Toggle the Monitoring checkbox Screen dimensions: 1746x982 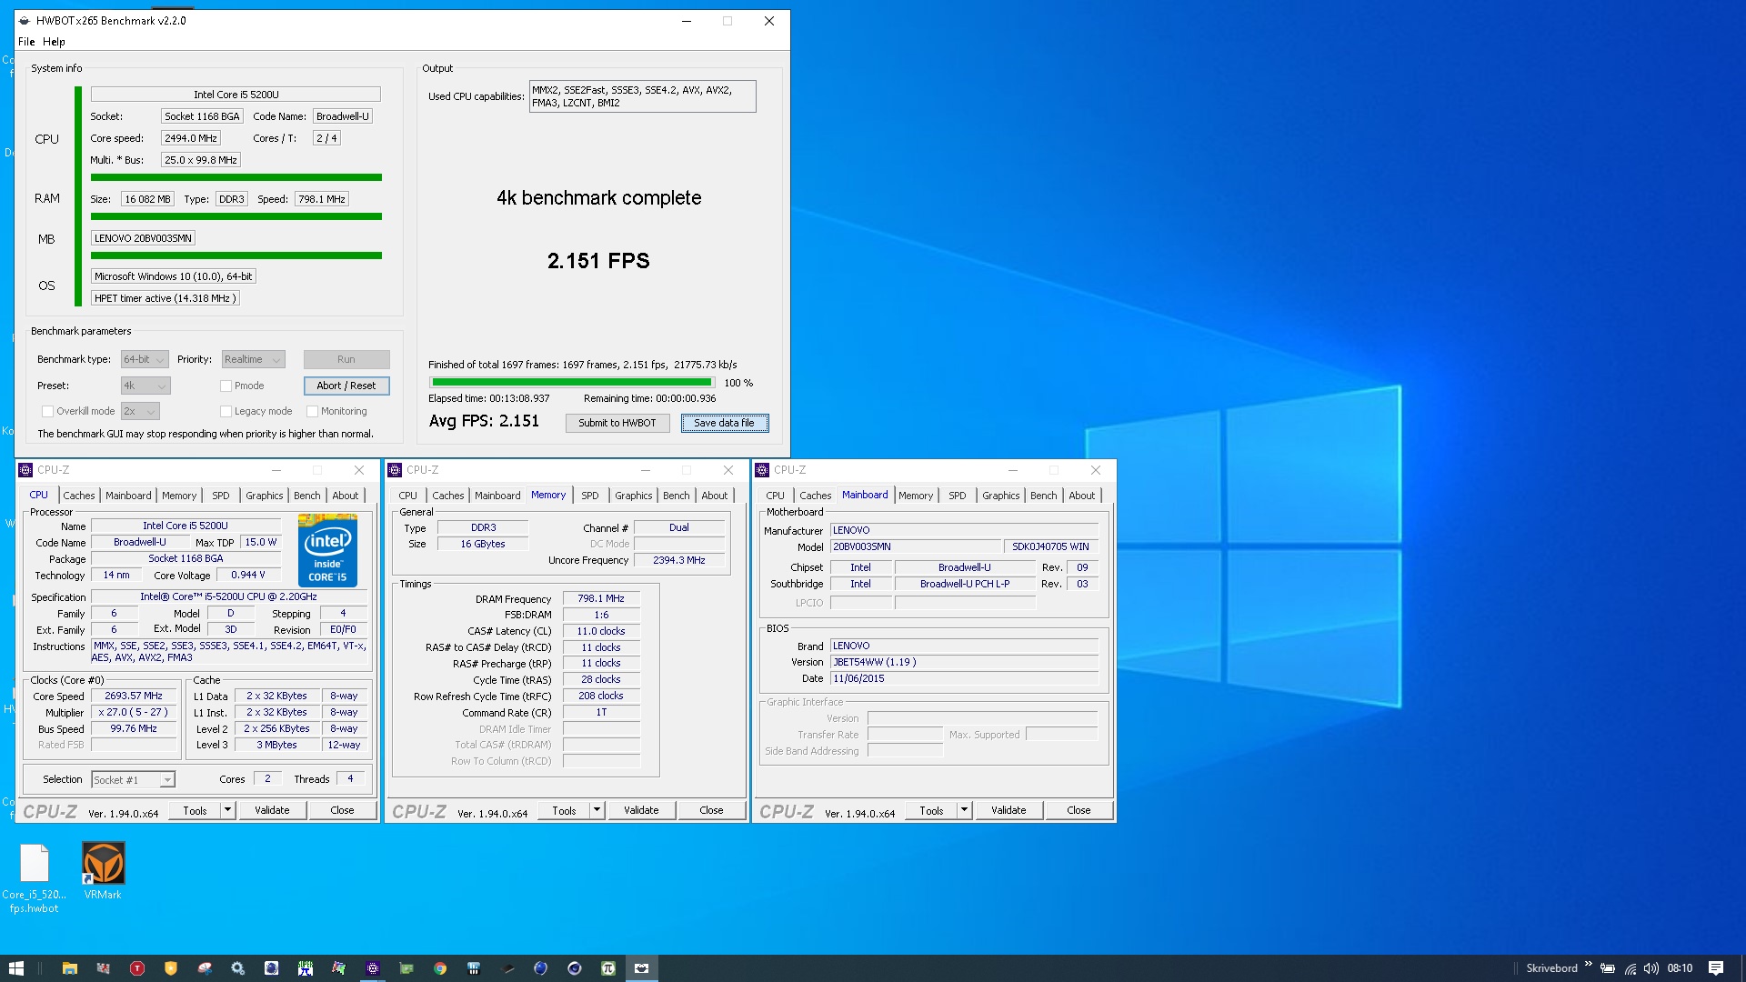click(312, 411)
